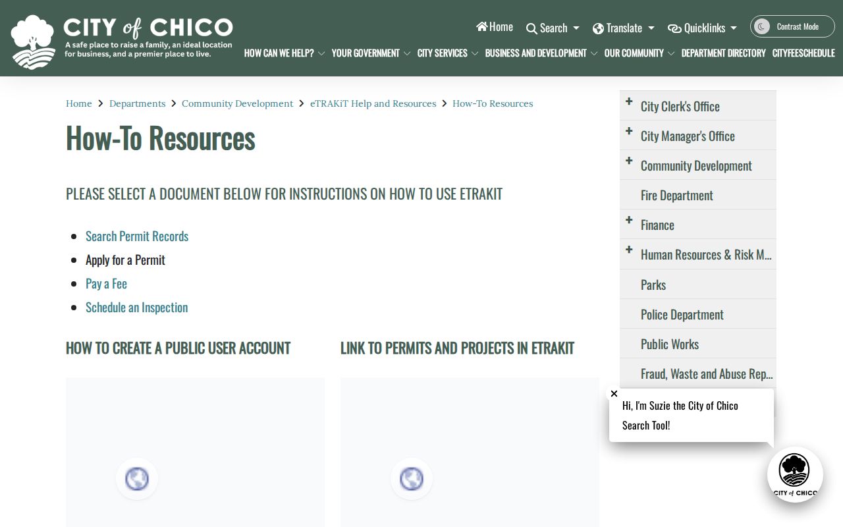Click Community Development breadcrumb link
The image size is (843, 527).
tap(237, 103)
